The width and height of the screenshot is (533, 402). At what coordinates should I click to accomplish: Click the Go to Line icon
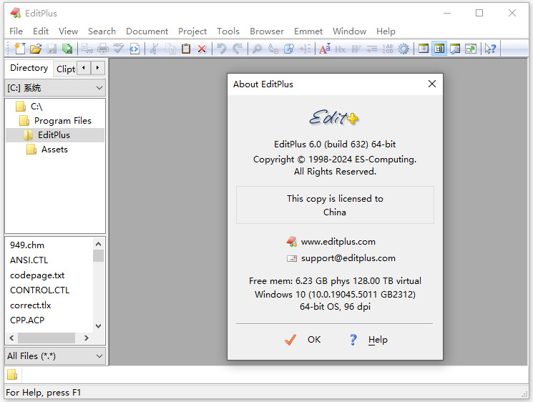pyautogui.click(x=305, y=49)
